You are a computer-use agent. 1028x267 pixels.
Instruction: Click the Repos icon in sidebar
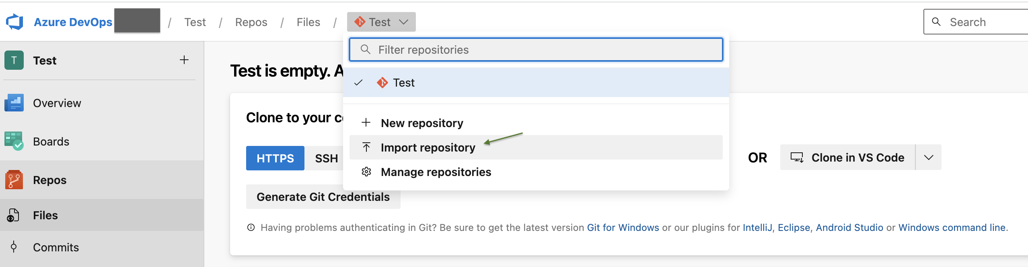pos(14,180)
